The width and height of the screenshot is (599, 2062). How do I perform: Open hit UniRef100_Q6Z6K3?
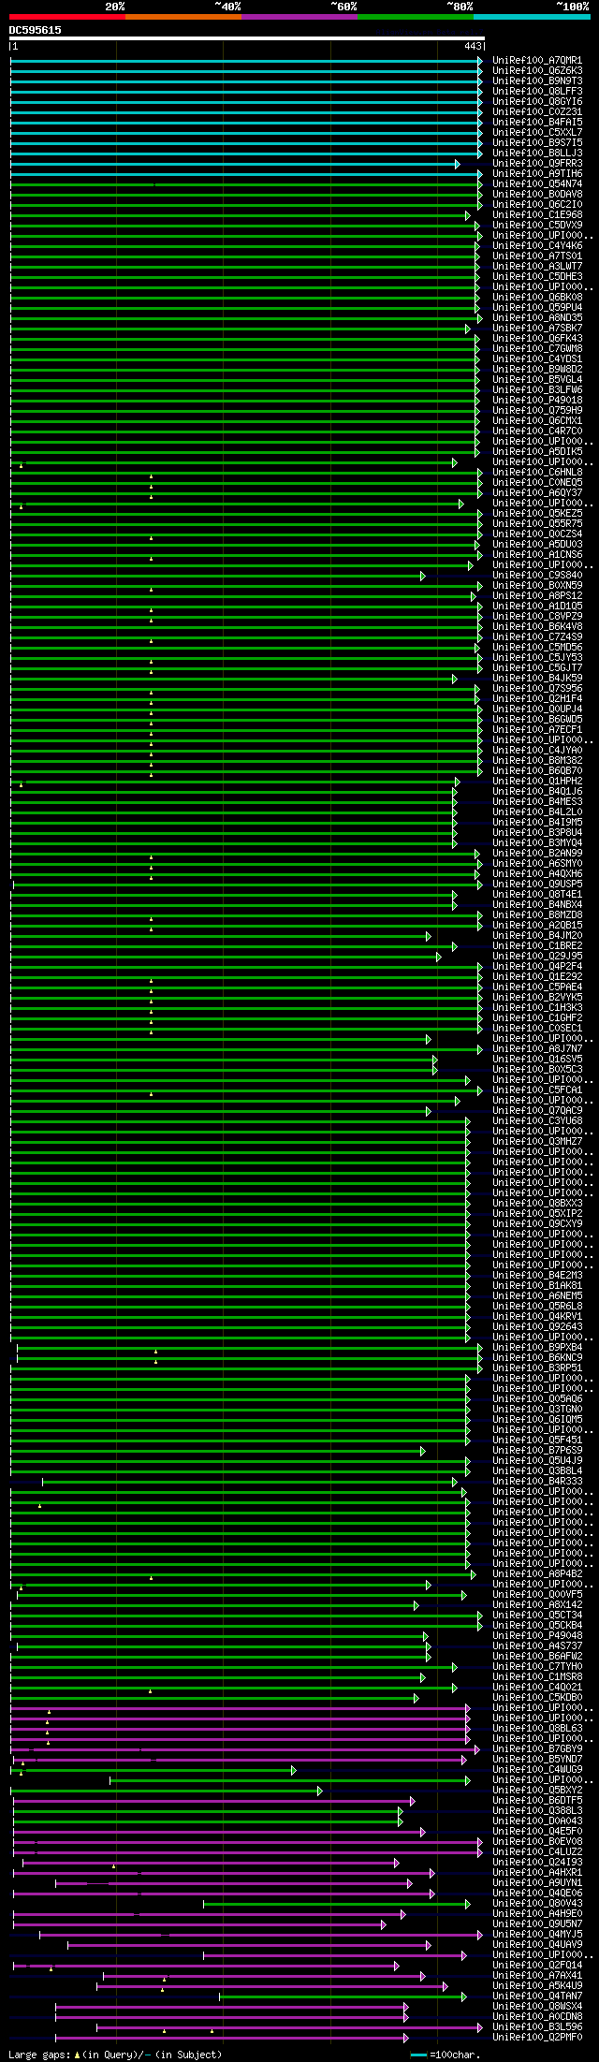coord(537,71)
